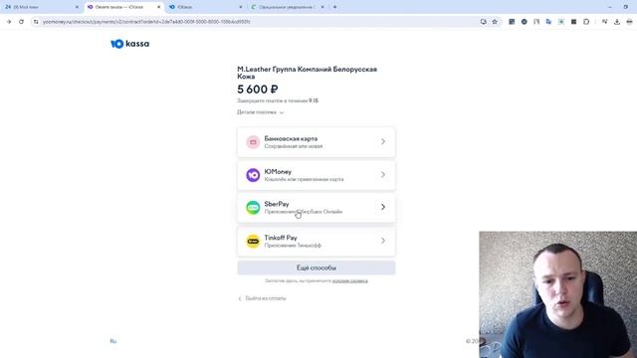Close the first '24' browser tab
637x358 pixels.
(77, 7)
